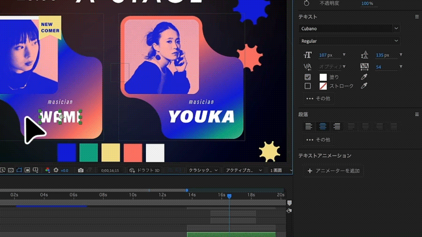
Task: Click the white fill color swatch
Action: (323, 77)
